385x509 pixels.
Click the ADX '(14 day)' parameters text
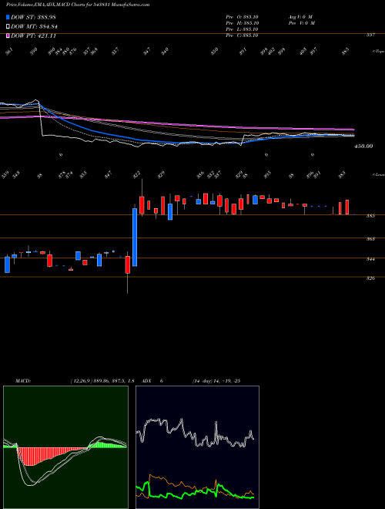point(203,381)
